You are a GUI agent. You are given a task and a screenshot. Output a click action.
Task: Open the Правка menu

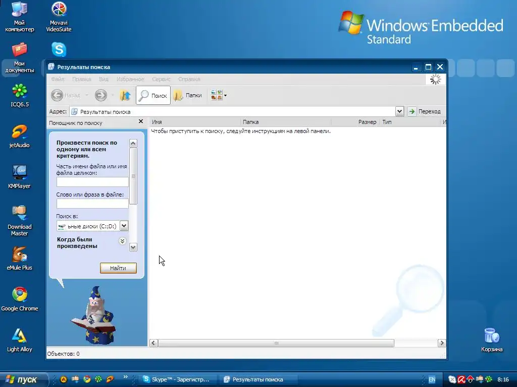[81, 79]
